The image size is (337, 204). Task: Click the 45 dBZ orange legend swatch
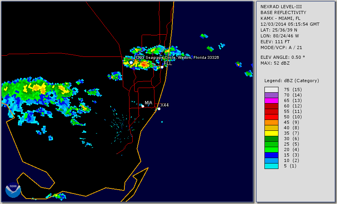pos(271,122)
